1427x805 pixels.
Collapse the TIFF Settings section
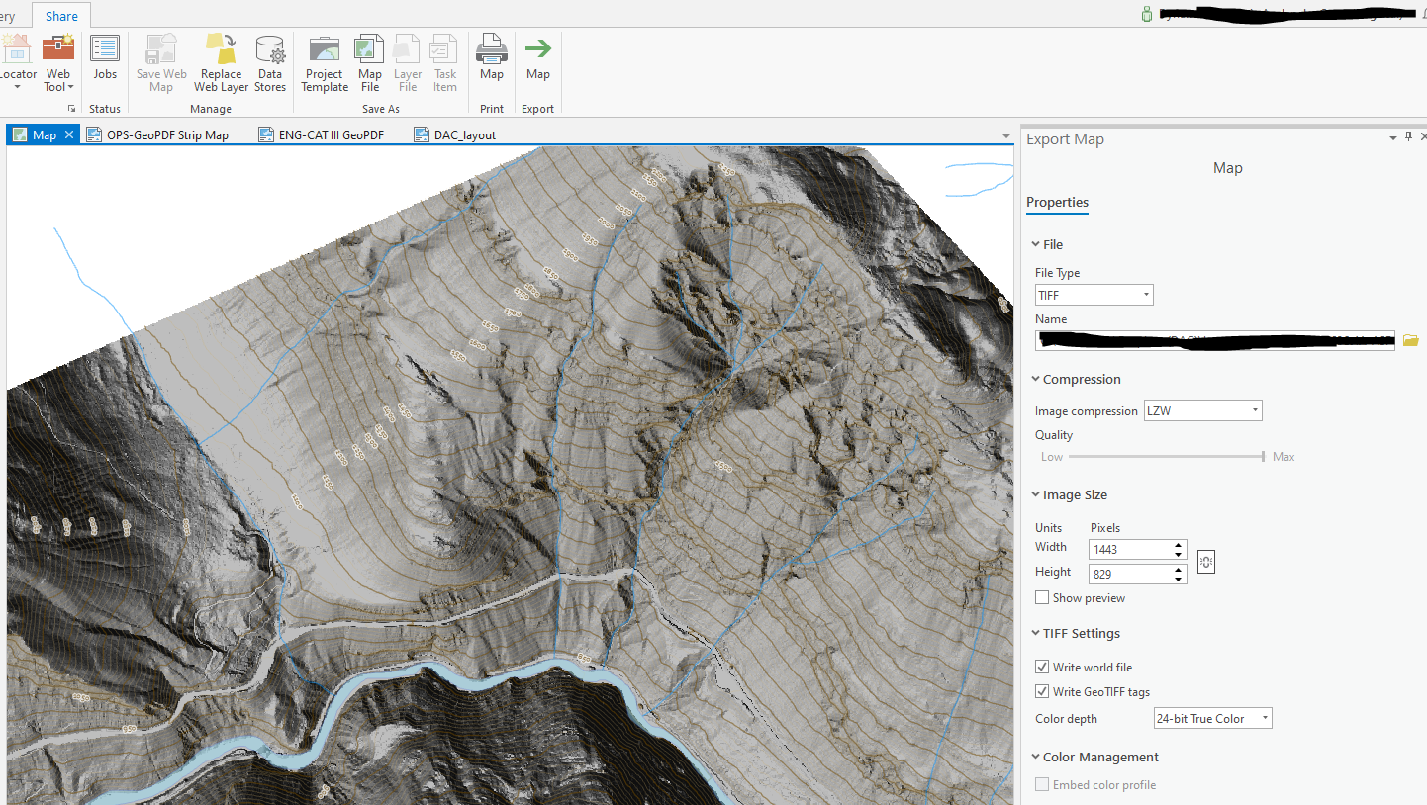[x=1035, y=633]
